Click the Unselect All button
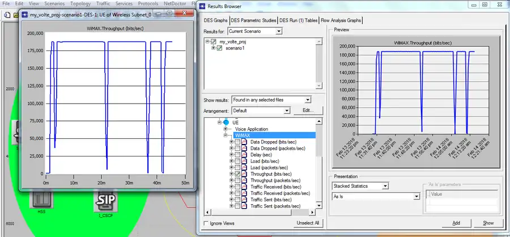Screen dimensions: 510x237 (x=308, y=223)
